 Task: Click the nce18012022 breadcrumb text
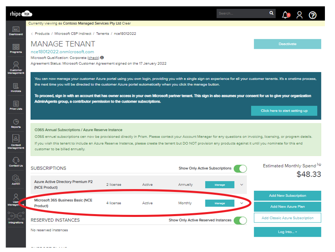[125, 33]
